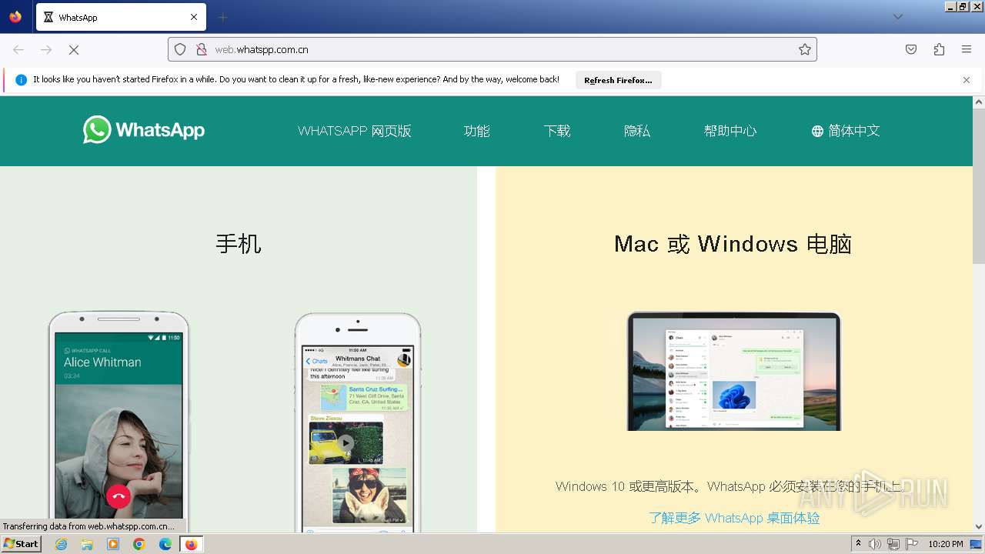The height and width of the screenshot is (554, 985).
Task: Click the insecure connection lock icon
Action: pyautogui.click(x=201, y=49)
